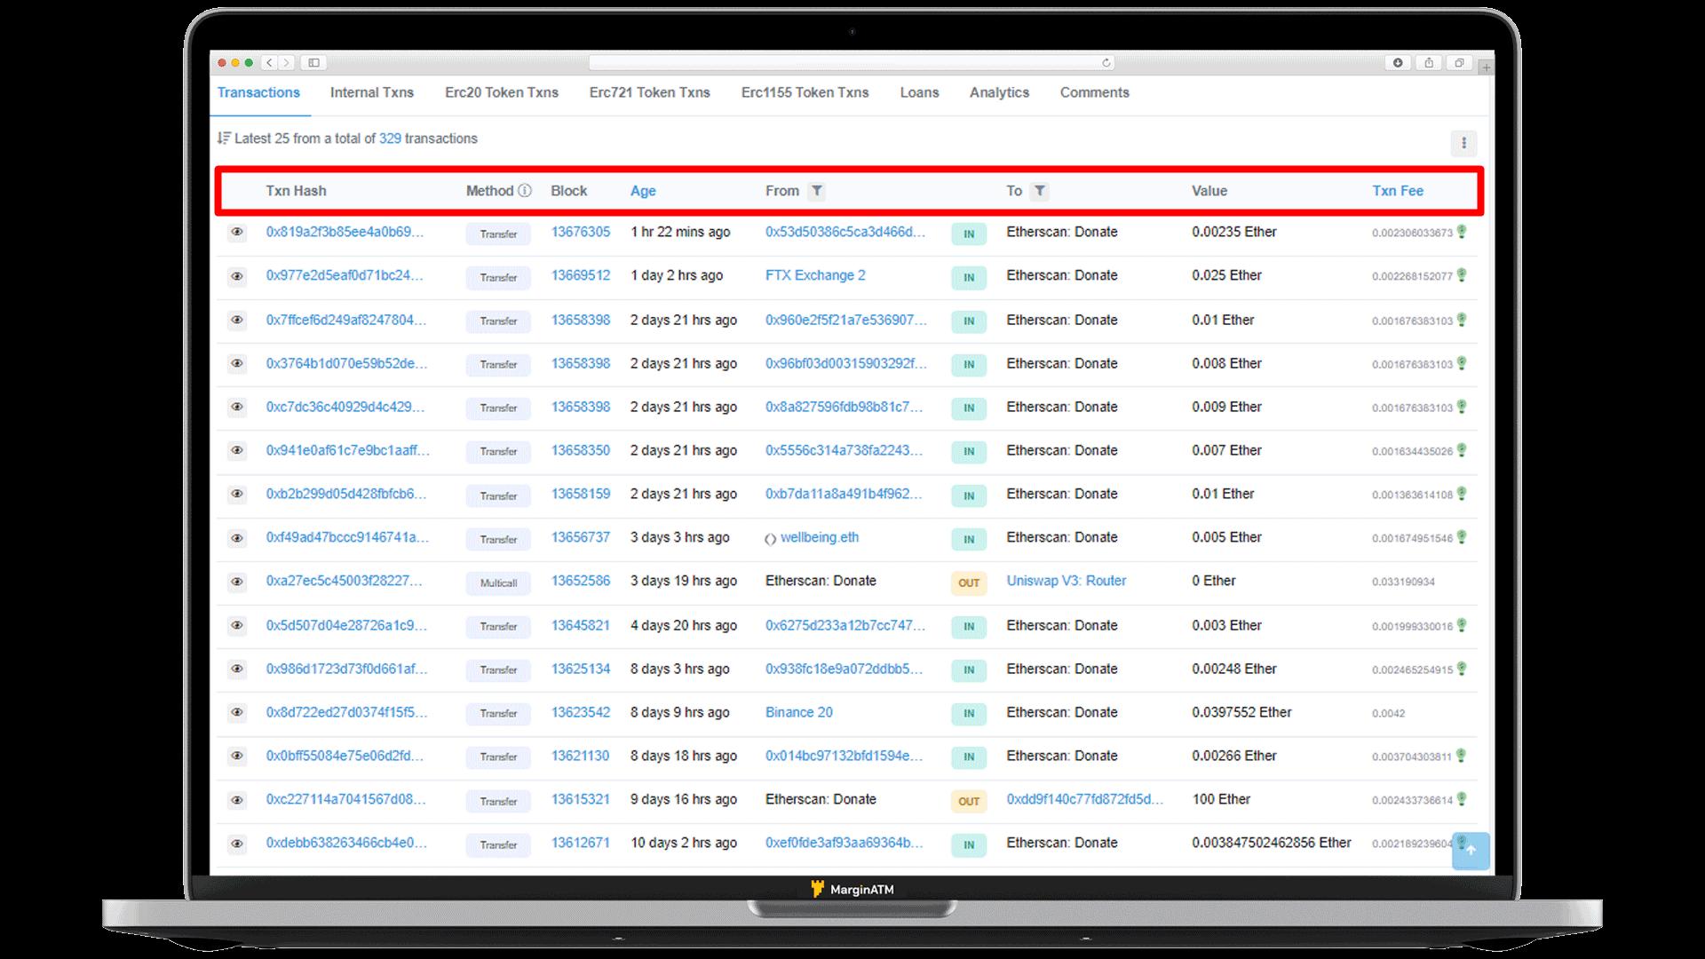
Task: Click the eye icon for transaction 0xf49ad47bccc9146741a
Action: click(x=237, y=538)
